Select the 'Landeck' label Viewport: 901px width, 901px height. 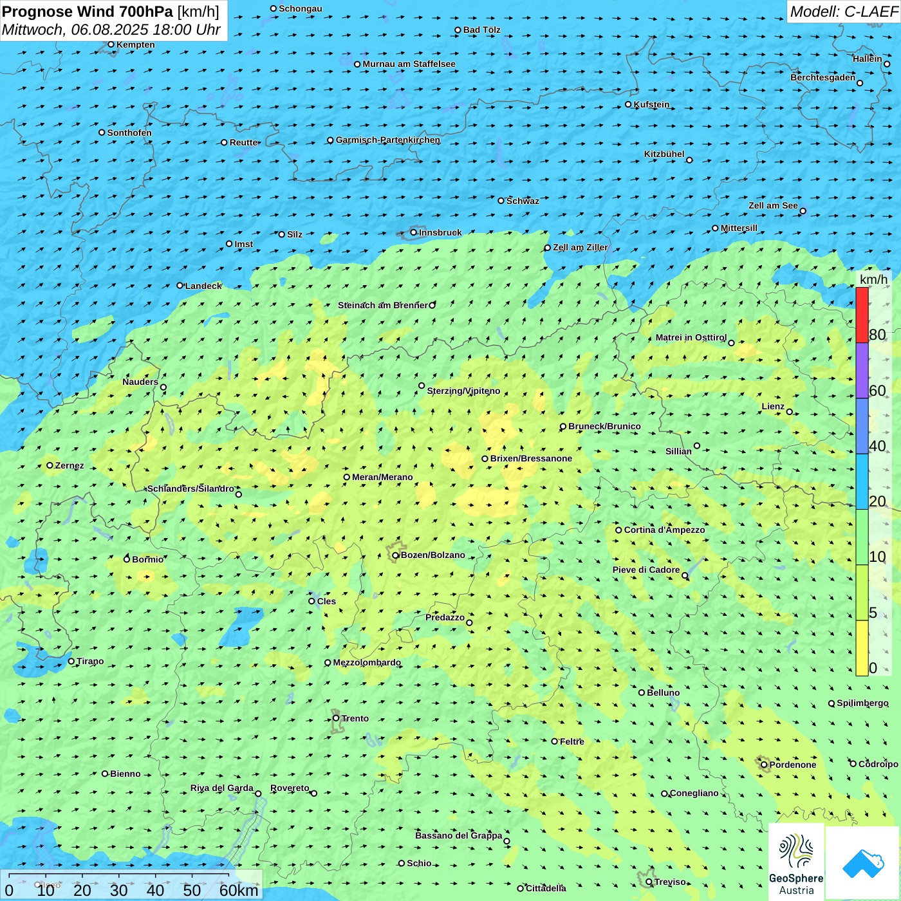tap(203, 286)
